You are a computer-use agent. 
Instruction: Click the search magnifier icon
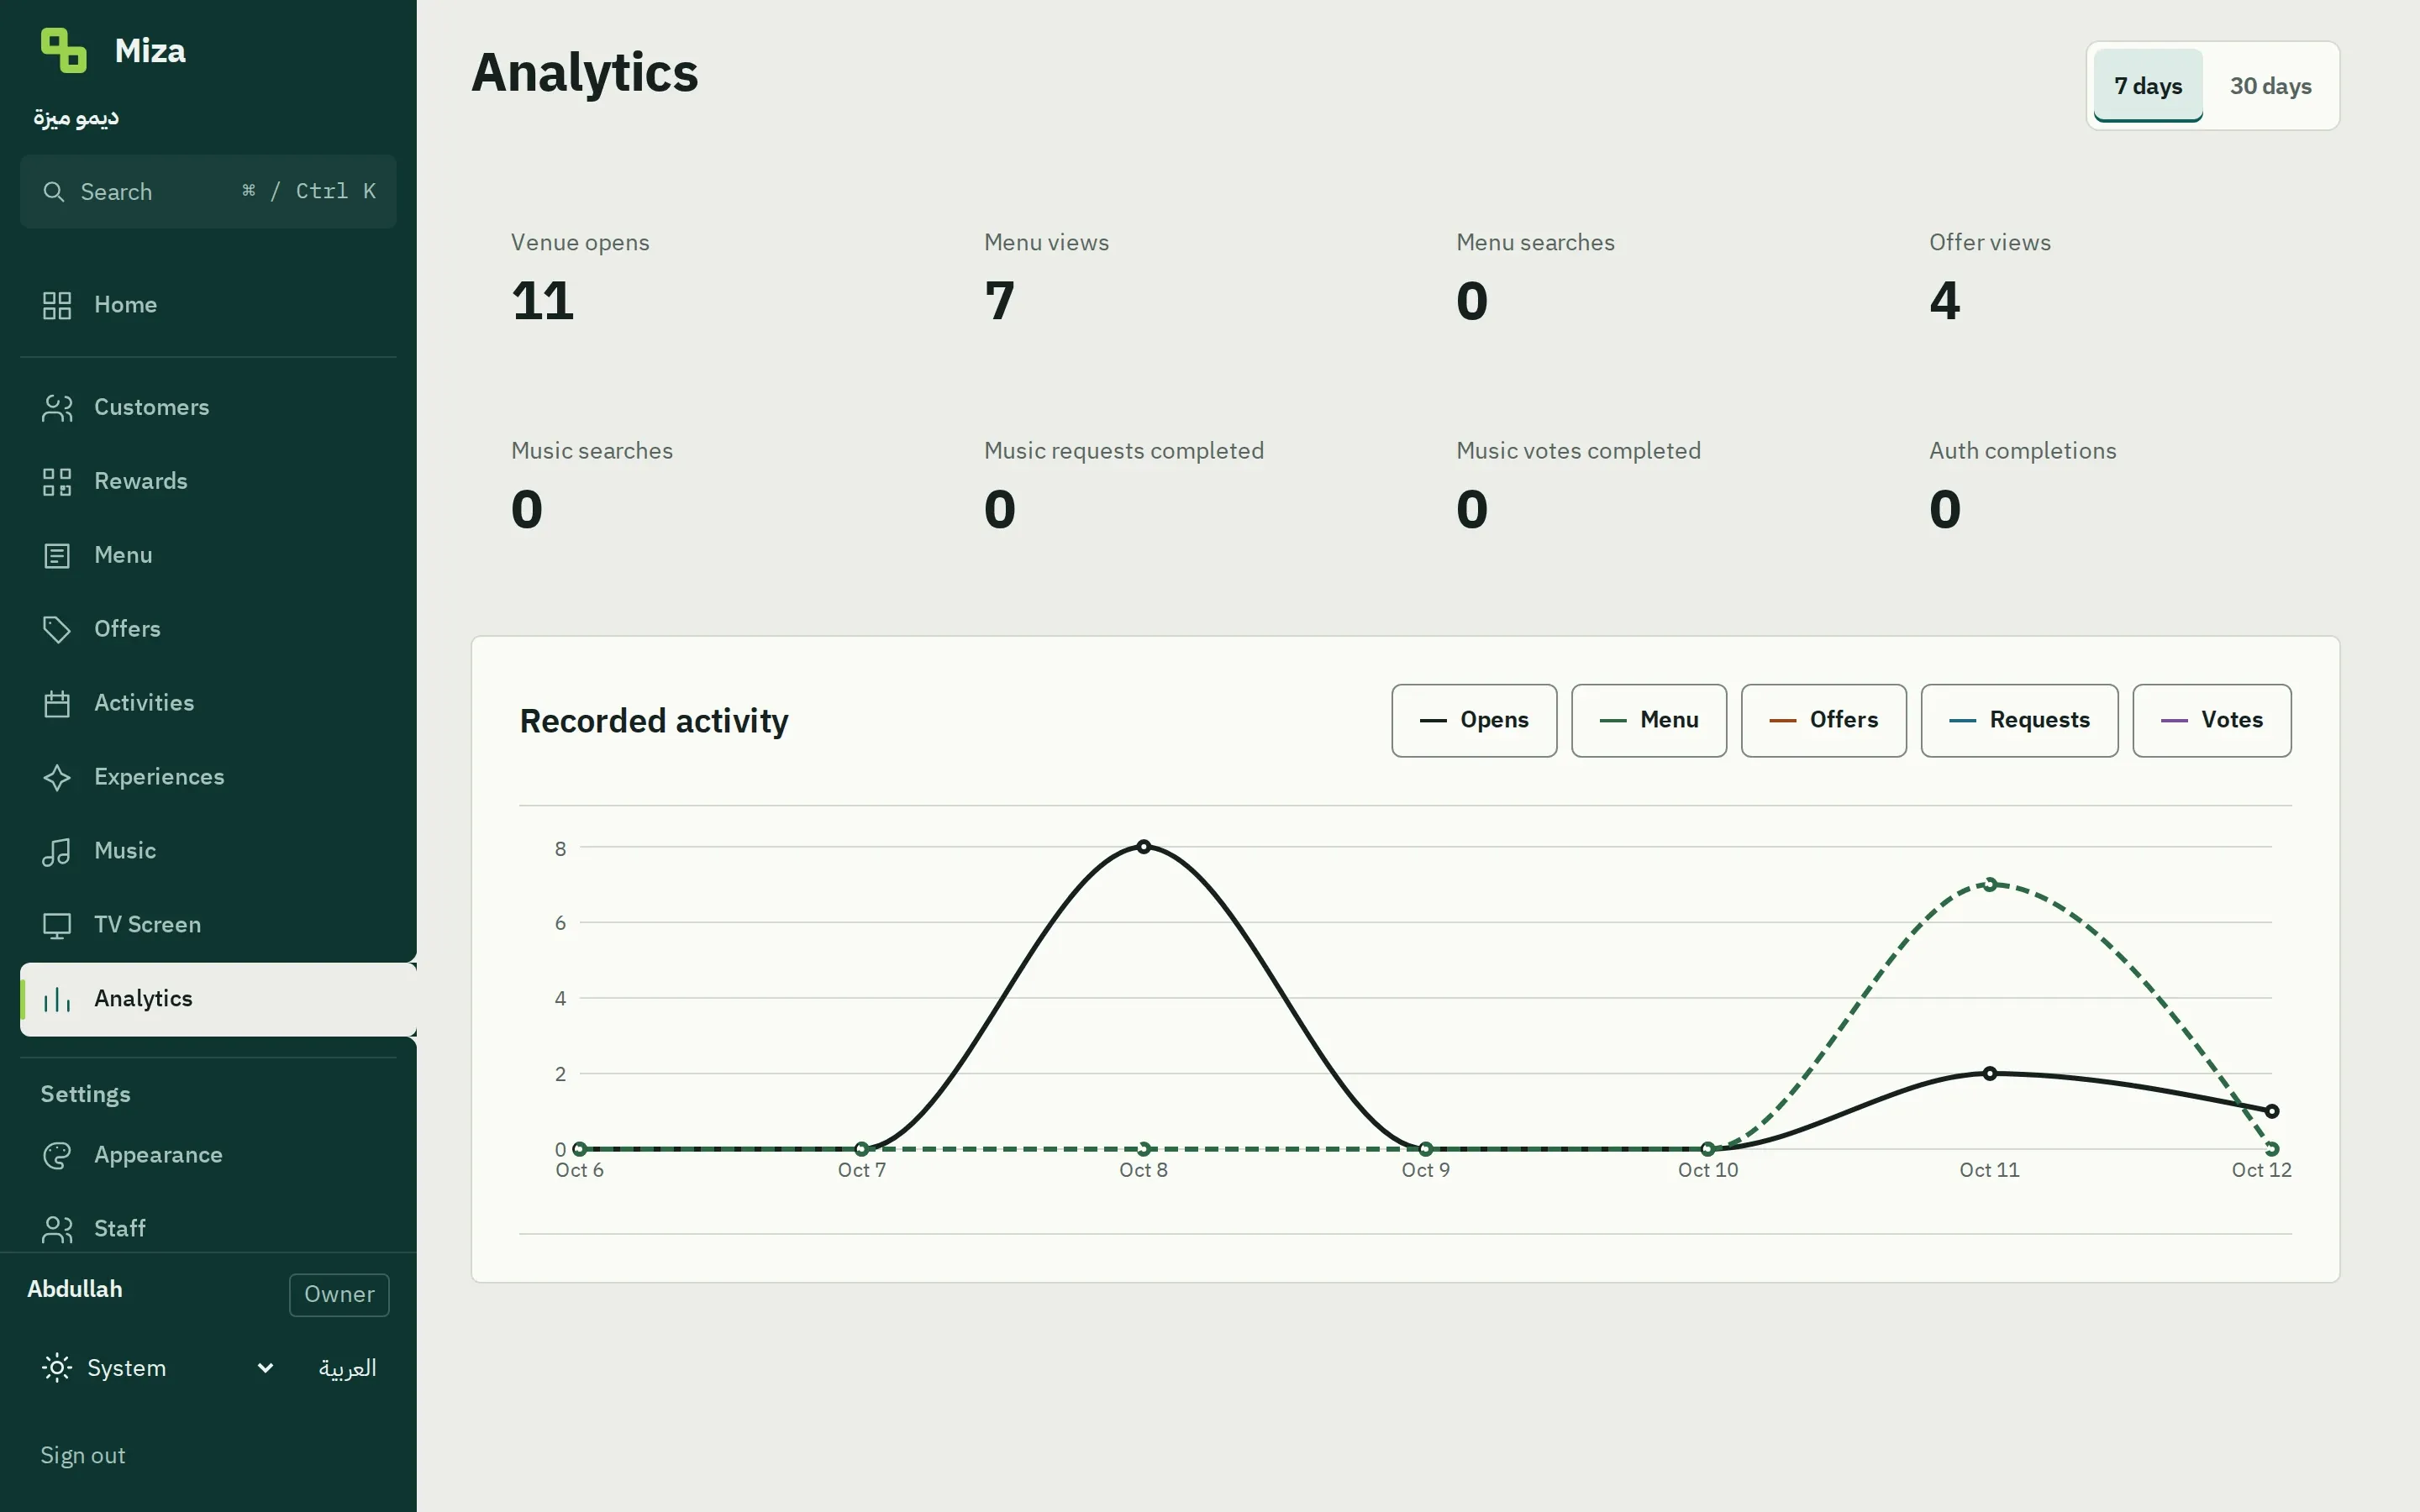[x=54, y=191]
